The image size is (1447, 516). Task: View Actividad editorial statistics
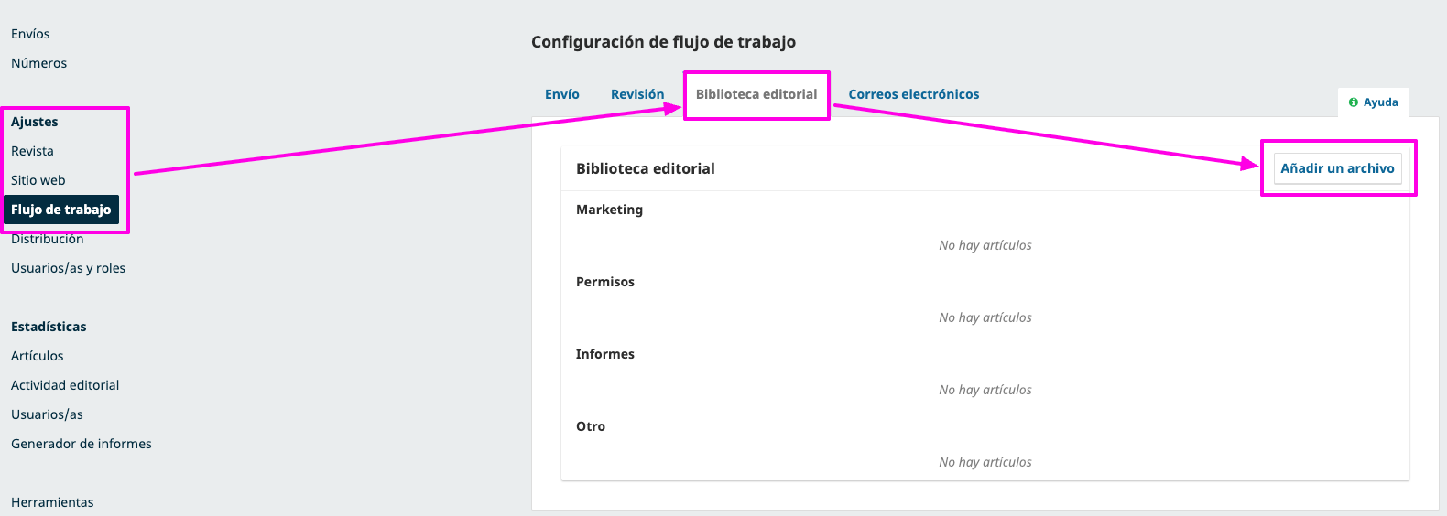coord(65,385)
